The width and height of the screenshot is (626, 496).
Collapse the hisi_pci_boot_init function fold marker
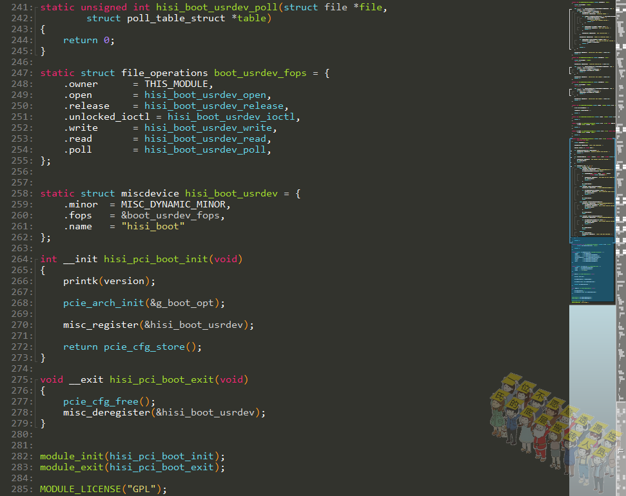(37, 260)
